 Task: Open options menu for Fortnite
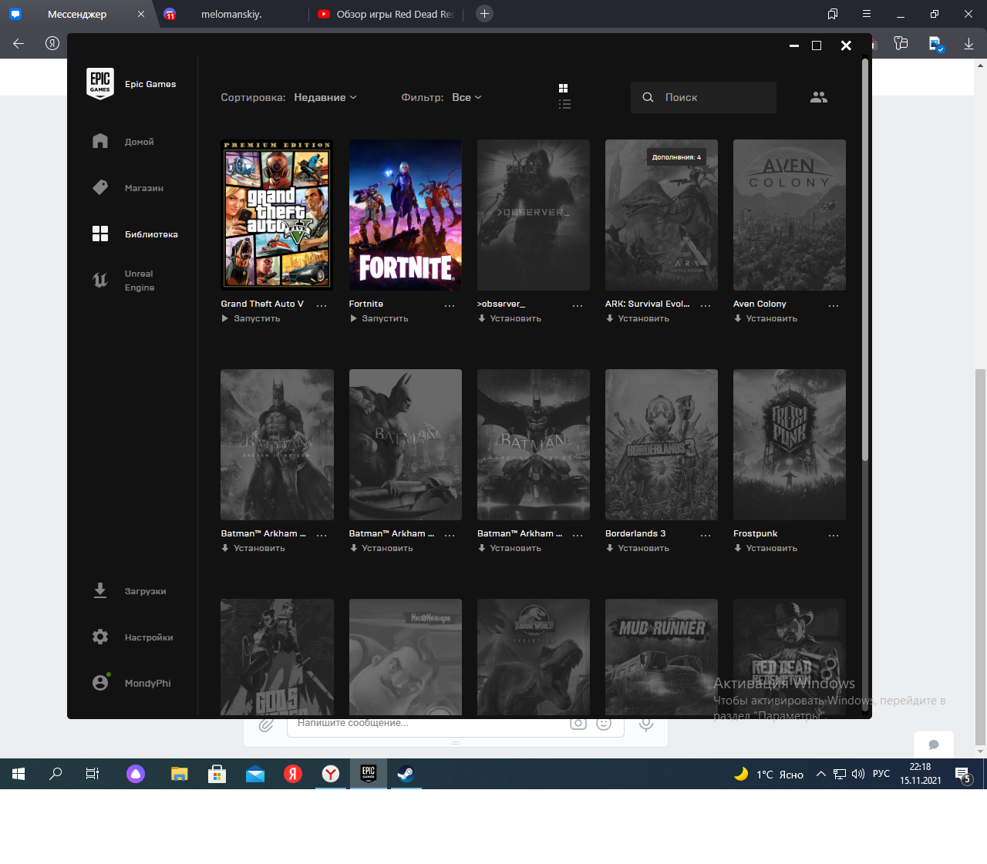[450, 305]
